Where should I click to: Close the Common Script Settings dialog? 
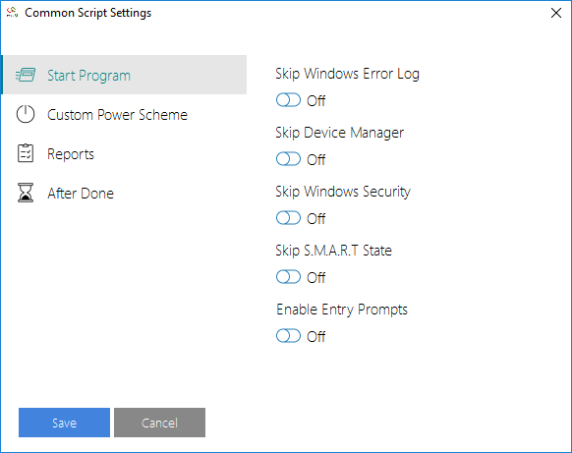(x=556, y=13)
